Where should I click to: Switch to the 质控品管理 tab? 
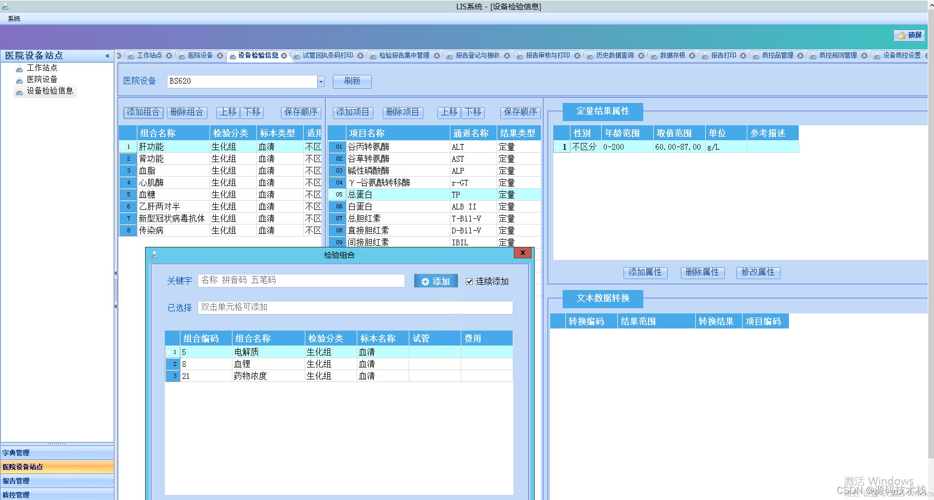coord(777,56)
